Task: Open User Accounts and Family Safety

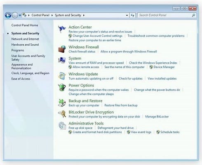Action: point(28,58)
